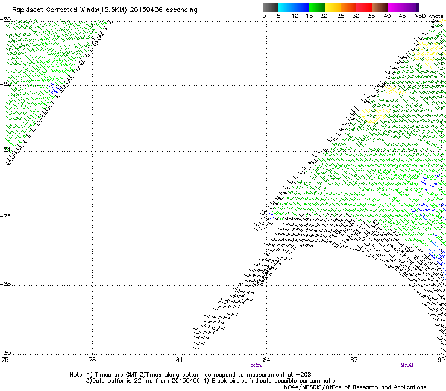
Task: Click the '-20' latitude axis label
Action: (5, 20)
